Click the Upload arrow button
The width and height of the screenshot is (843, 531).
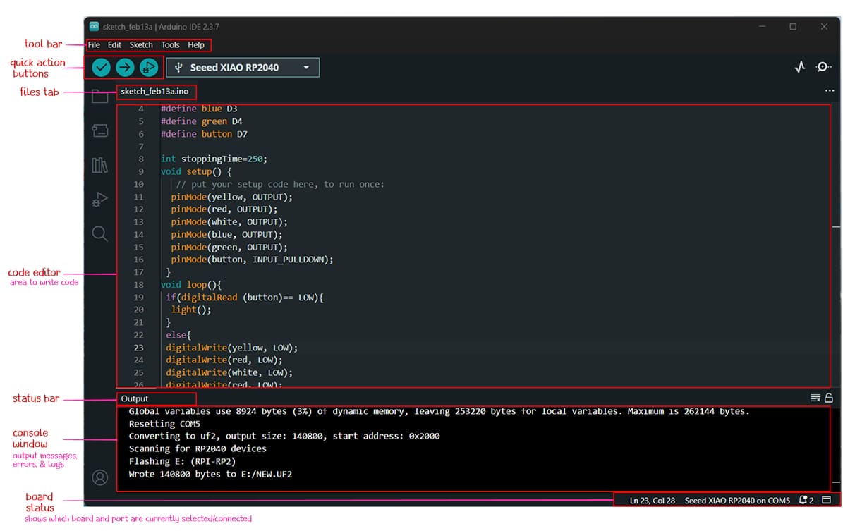click(x=125, y=67)
